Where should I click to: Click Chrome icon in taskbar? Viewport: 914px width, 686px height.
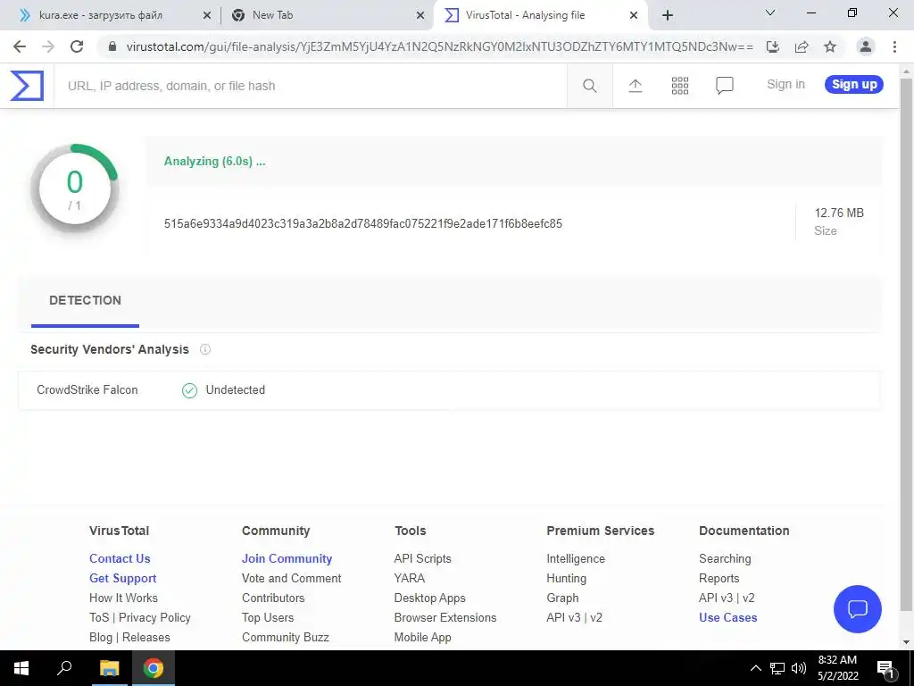click(153, 668)
